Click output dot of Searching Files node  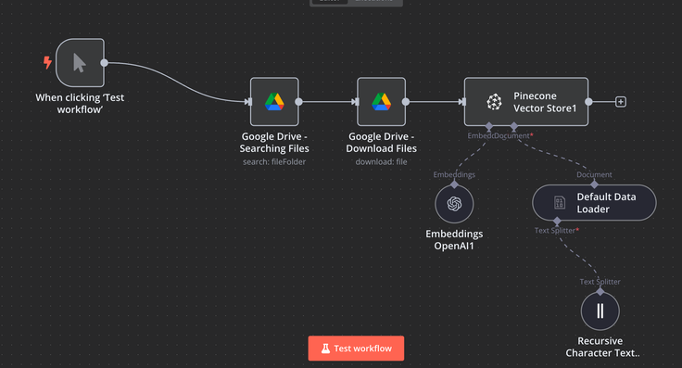[298, 102]
